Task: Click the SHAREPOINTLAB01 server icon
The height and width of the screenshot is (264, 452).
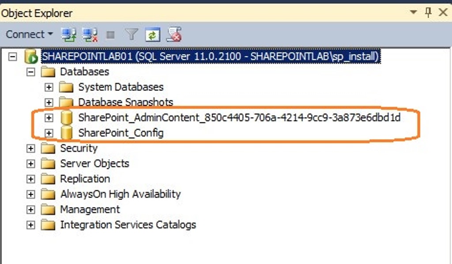Action: [x=31, y=57]
